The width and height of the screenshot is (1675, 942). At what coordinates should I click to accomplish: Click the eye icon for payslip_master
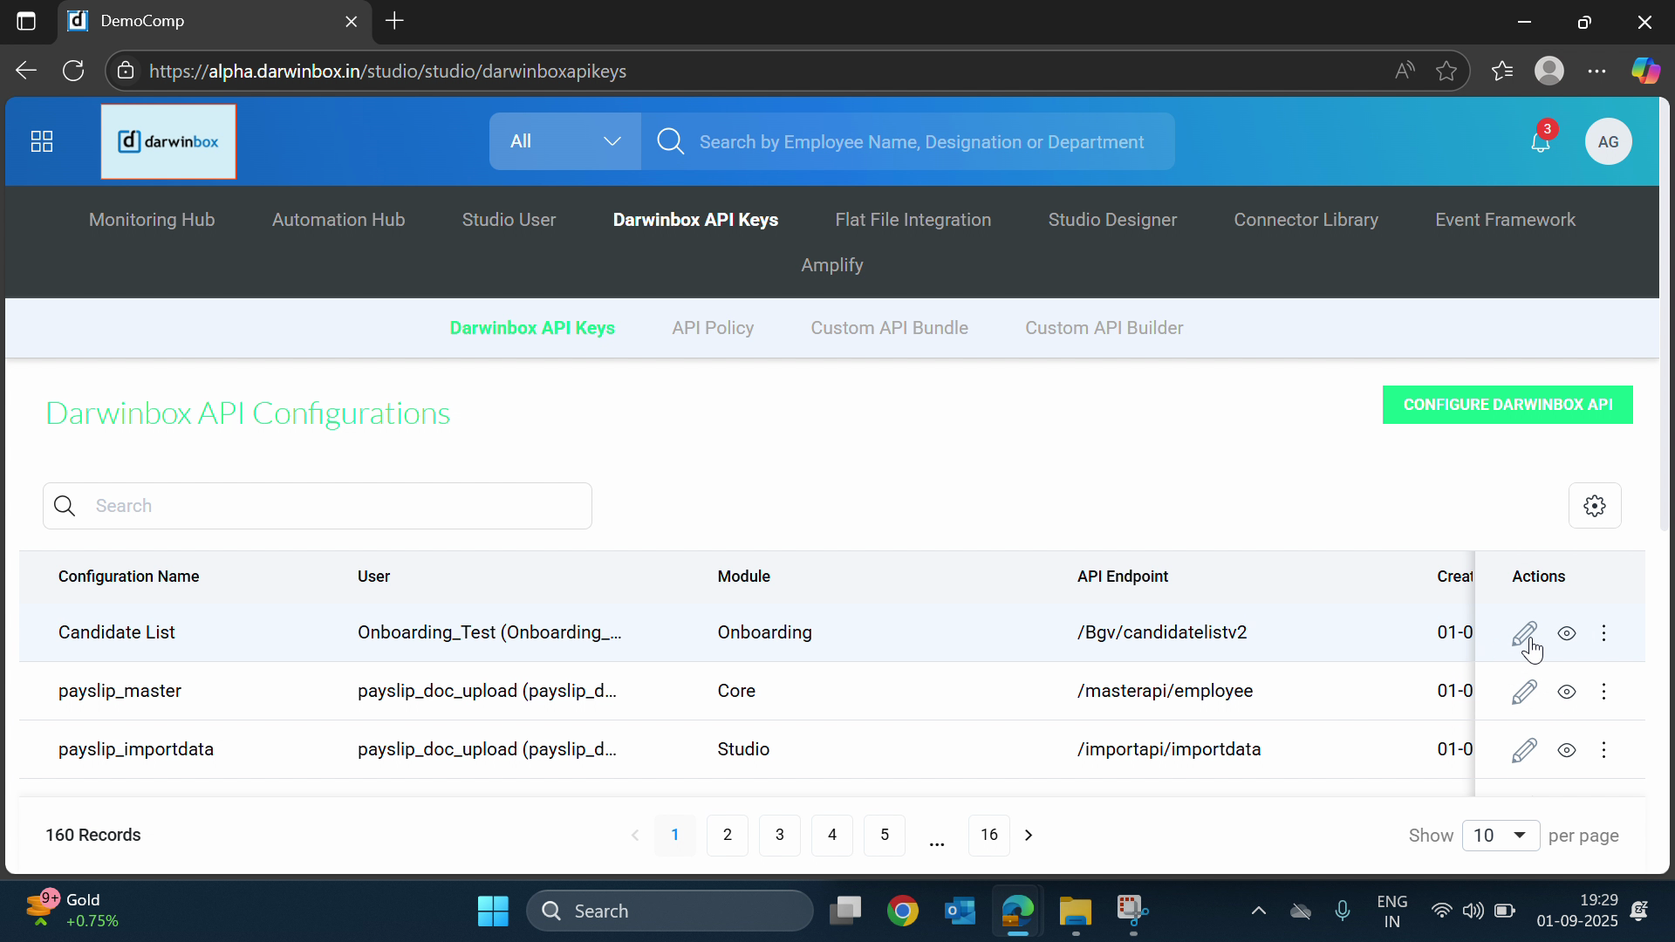pos(1566,692)
